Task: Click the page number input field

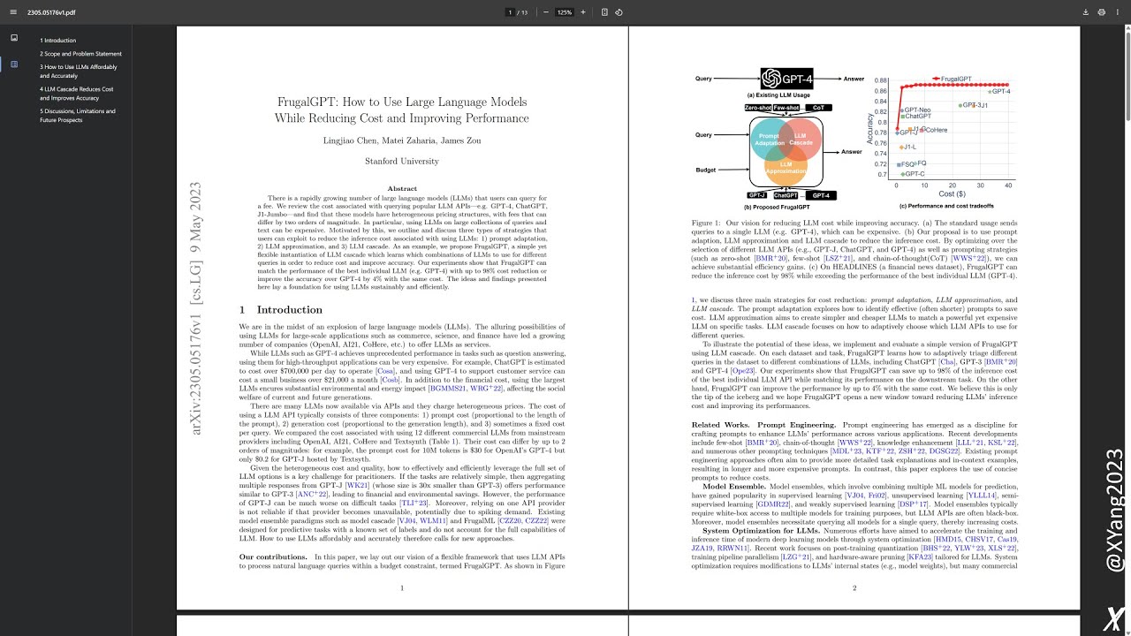Action: [x=511, y=12]
